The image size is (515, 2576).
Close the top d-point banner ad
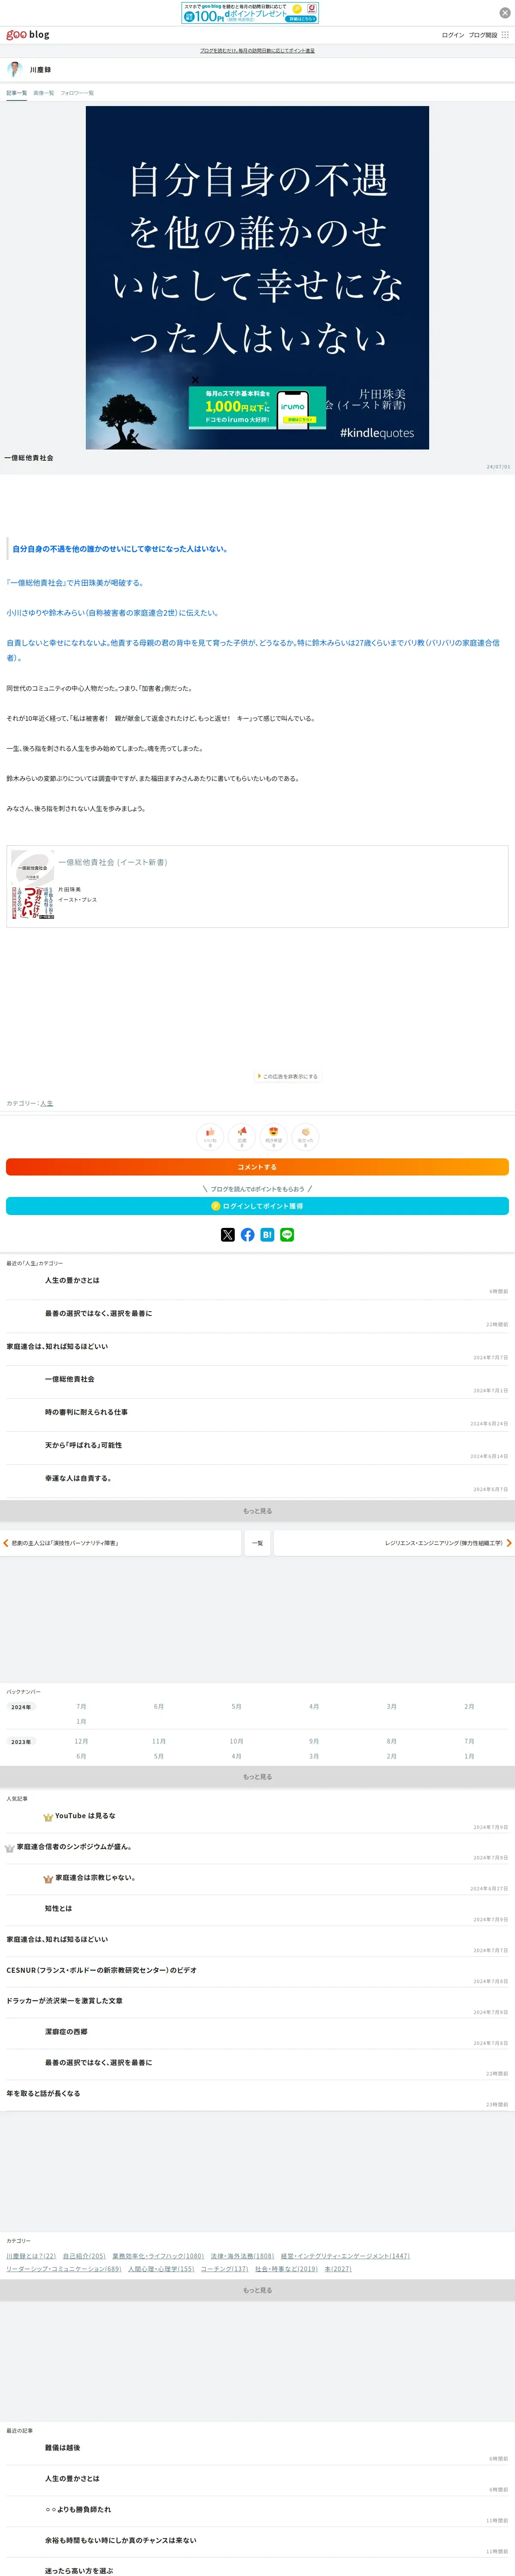pos(505,13)
